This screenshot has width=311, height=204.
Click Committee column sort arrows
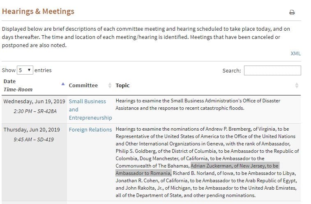click(110, 85)
